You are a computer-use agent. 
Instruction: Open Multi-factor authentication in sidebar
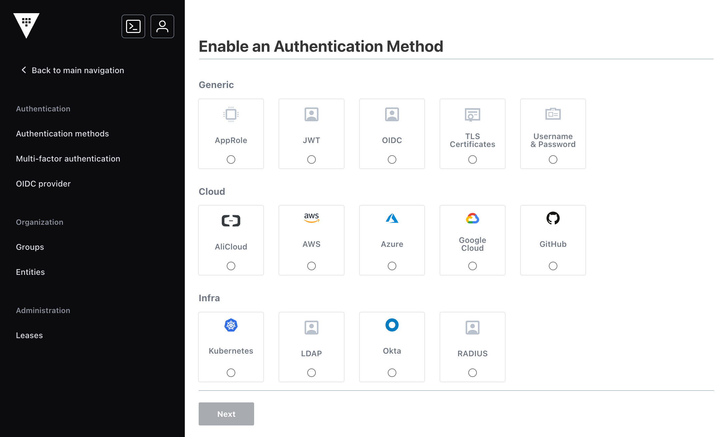68,159
